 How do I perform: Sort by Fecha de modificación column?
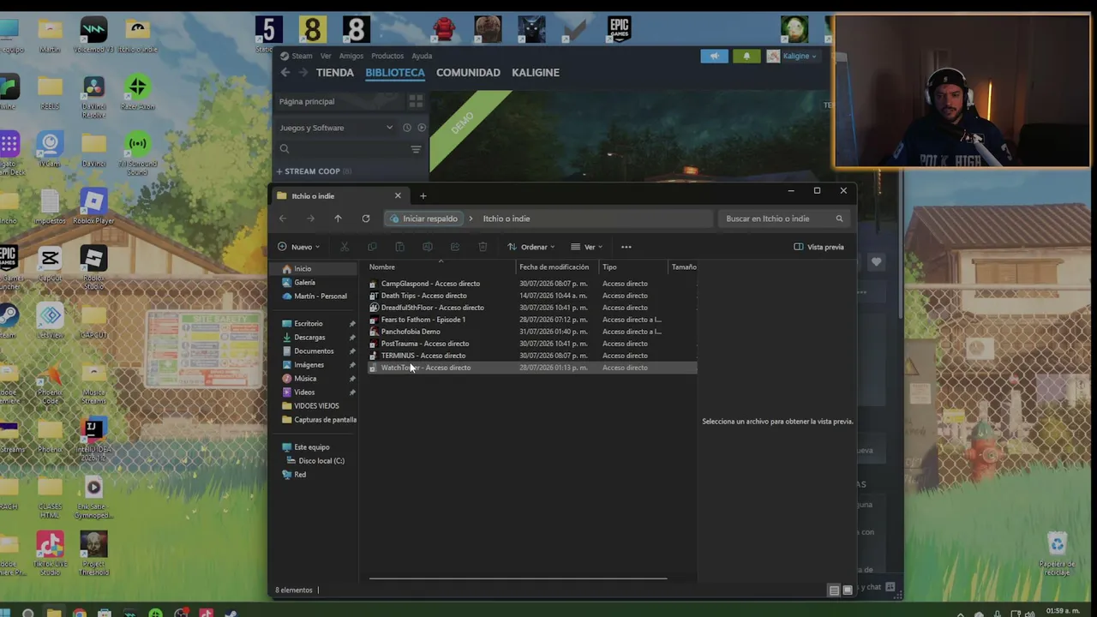point(554,267)
